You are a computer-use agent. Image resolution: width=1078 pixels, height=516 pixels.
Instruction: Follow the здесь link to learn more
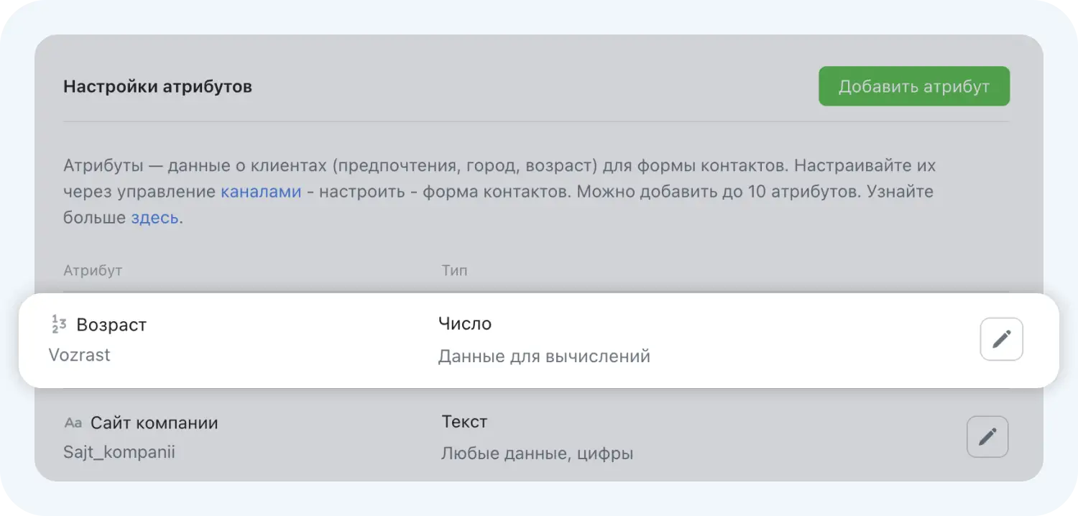[154, 217]
